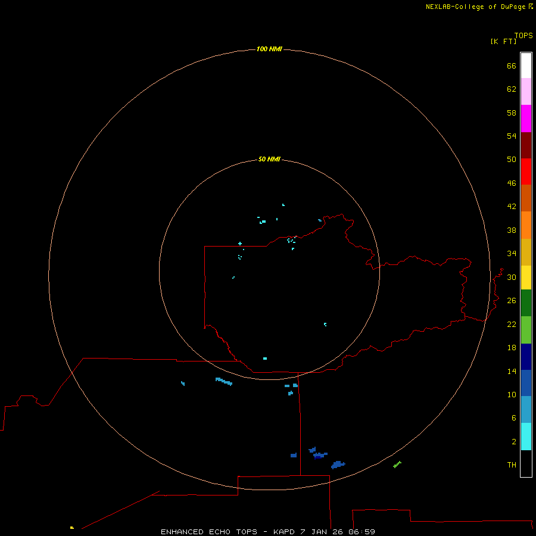This screenshot has width=536, height=536.
Task: Click the bright red legend swatch
Action: [526, 171]
